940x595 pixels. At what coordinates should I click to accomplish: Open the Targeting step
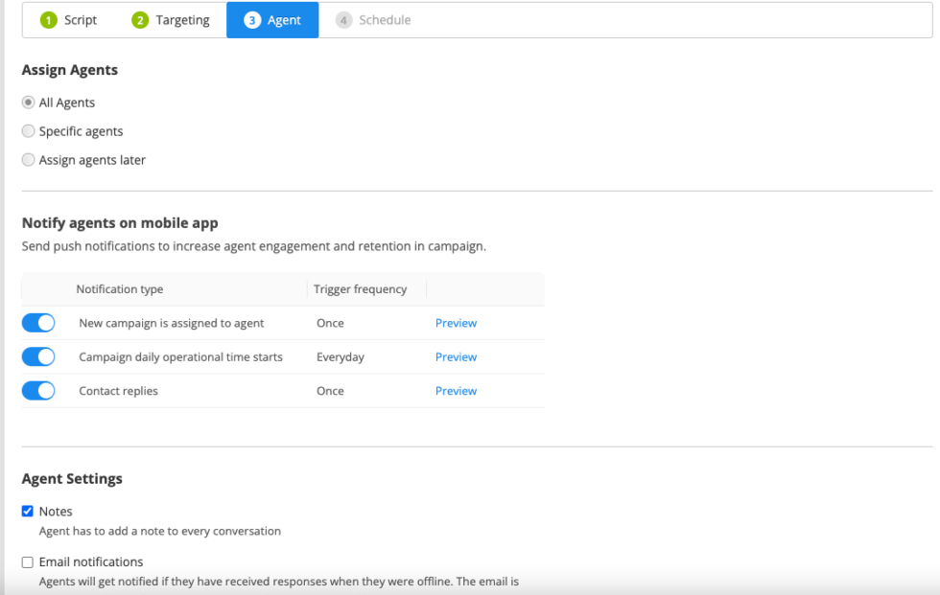(x=180, y=19)
